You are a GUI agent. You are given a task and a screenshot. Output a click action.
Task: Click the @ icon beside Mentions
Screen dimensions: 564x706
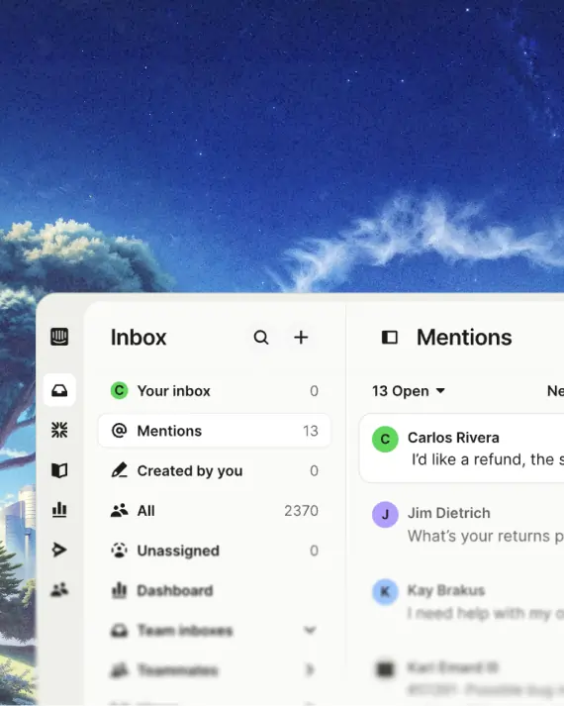(x=119, y=431)
